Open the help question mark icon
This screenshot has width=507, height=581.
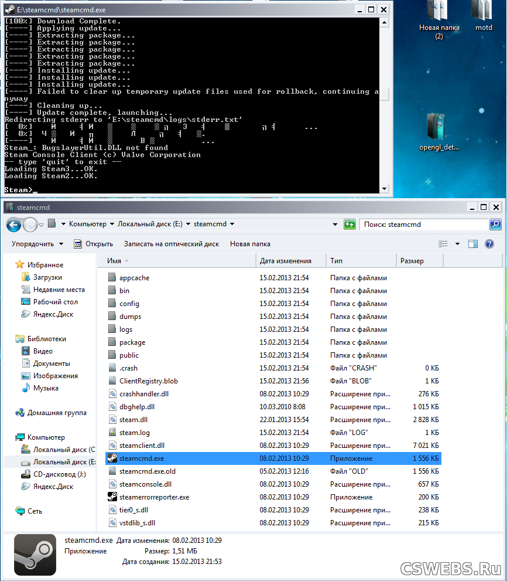(489, 244)
